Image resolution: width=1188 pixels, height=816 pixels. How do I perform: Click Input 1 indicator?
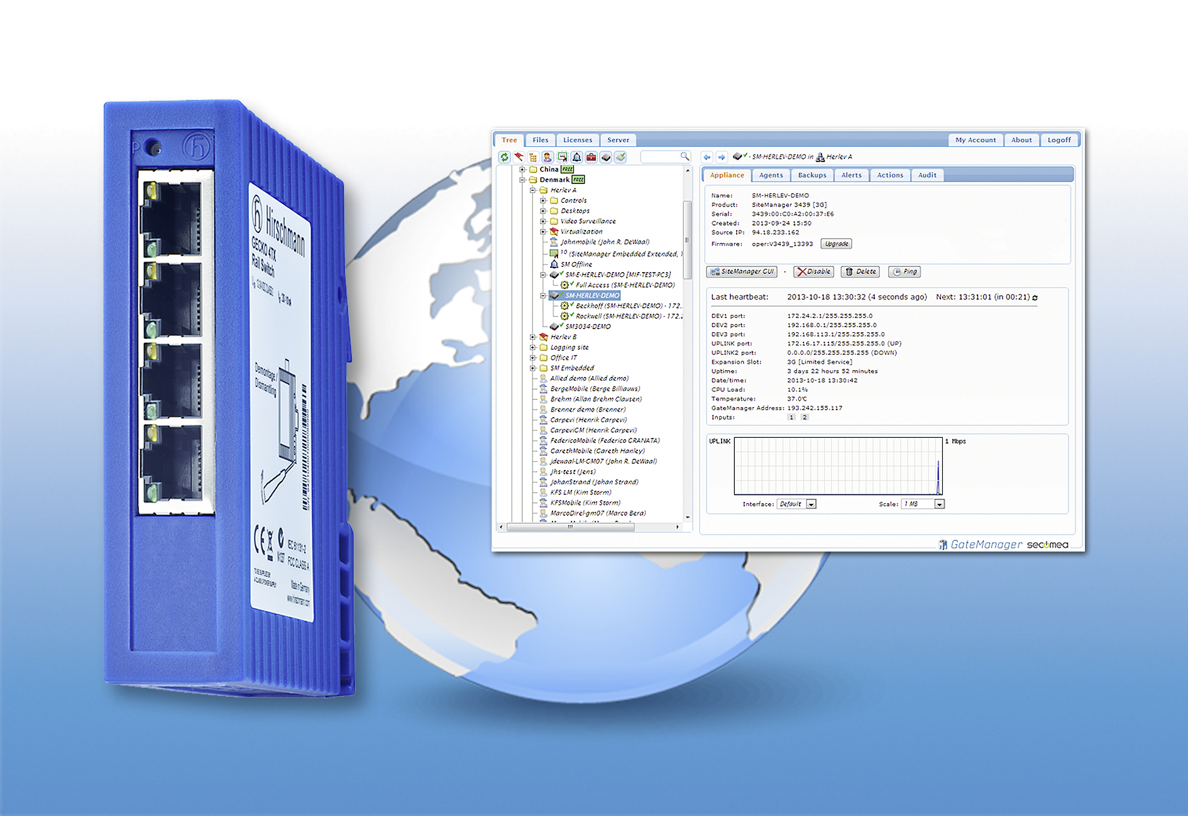point(791,418)
